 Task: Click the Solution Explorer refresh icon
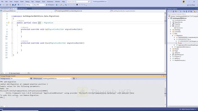186,11
